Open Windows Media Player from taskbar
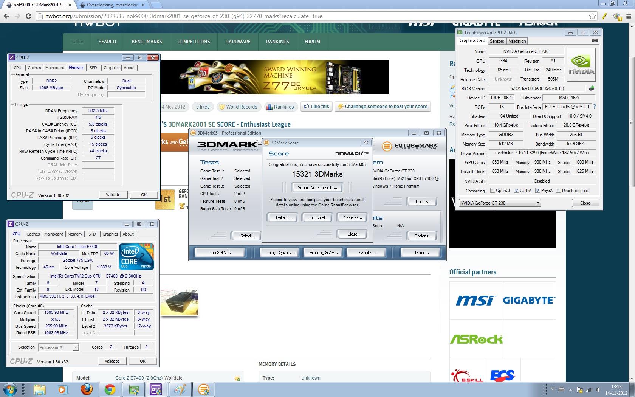Image resolution: width=635 pixels, height=397 pixels. point(62,389)
